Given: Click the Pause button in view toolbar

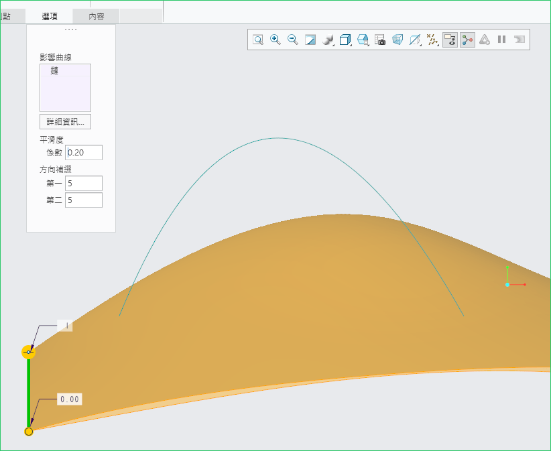Looking at the screenshot, I should (x=501, y=40).
